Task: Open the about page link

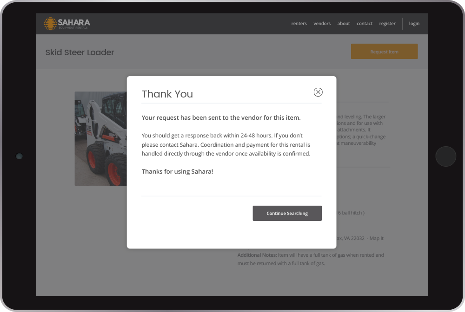Action: pyautogui.click(x=344, y=24)
